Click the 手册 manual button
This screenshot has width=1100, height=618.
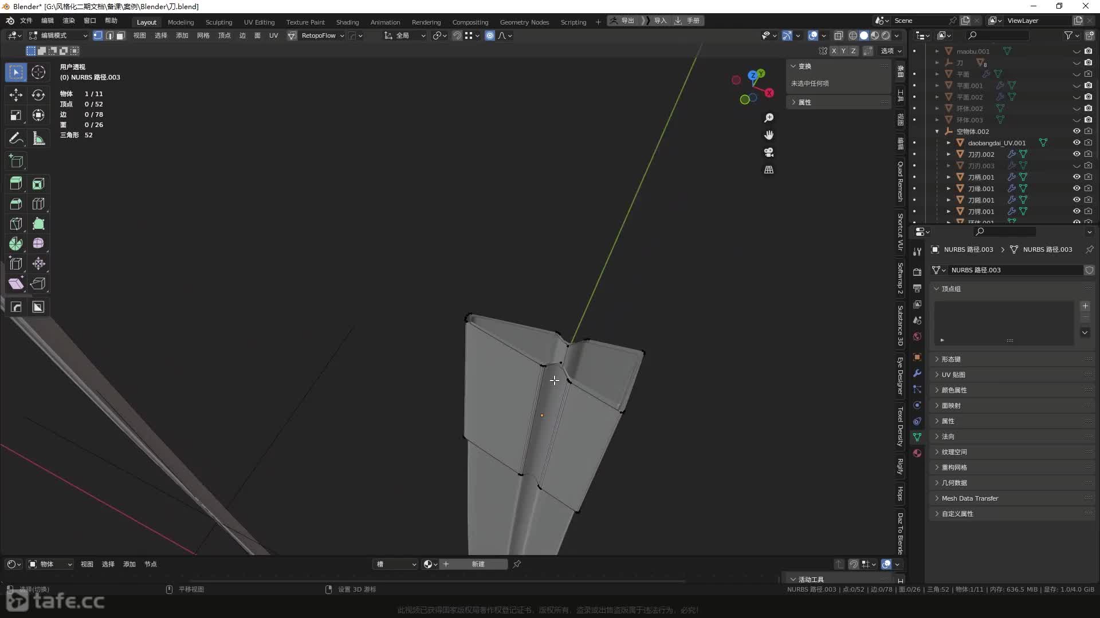click(688, 21)
